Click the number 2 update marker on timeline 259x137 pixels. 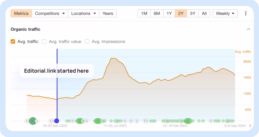(x=137, y=121)
